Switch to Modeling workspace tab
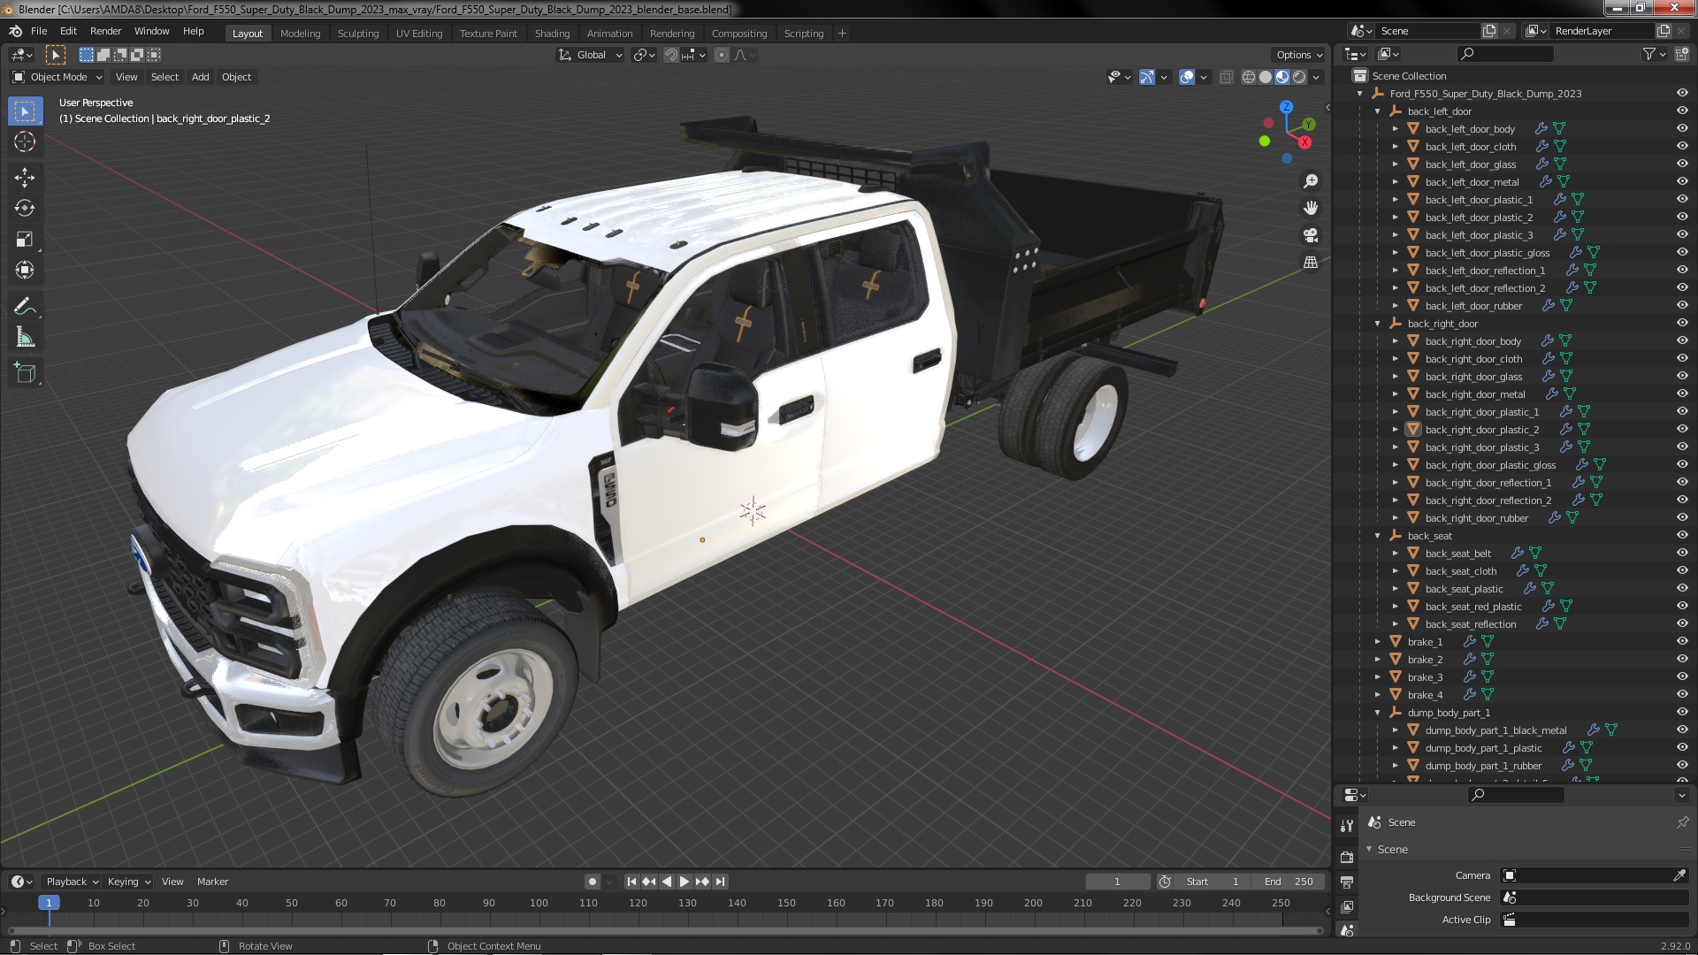 click(300, 34)
